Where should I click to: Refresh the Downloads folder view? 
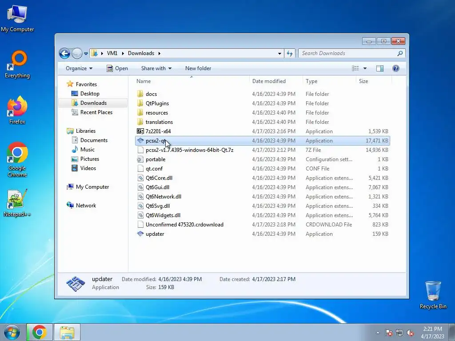pyautogui.click(x=290, y=53)
